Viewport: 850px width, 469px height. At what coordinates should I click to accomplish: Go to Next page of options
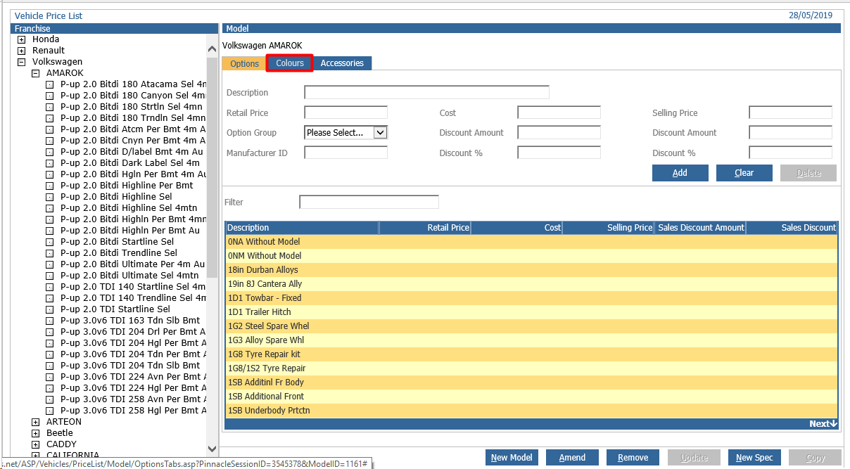point(823,423)
